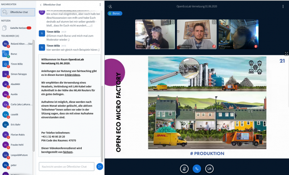Open the chat options three-dot menu
Image resolution: width=289 pixels, height=175 pixels.
(x=100, y=5)
